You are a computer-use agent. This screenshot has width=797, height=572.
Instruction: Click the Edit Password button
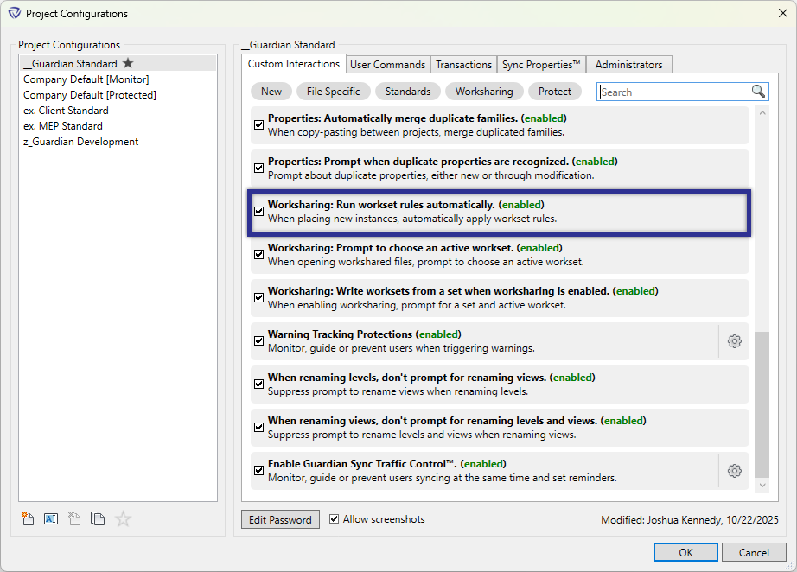[x=280, y=519]
